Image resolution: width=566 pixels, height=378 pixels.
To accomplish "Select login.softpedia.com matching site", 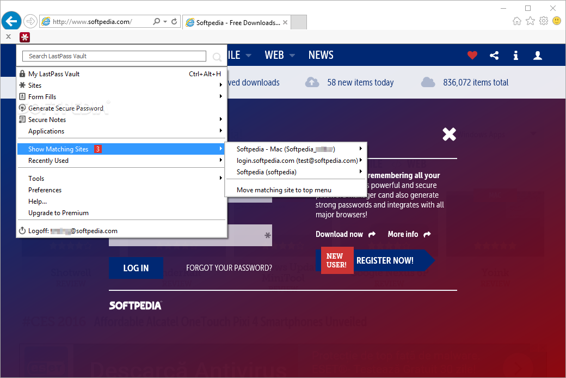I will (x=296, y=161).
